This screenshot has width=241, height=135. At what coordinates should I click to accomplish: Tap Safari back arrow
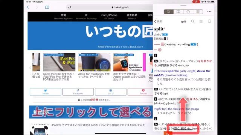coord(27,7)
